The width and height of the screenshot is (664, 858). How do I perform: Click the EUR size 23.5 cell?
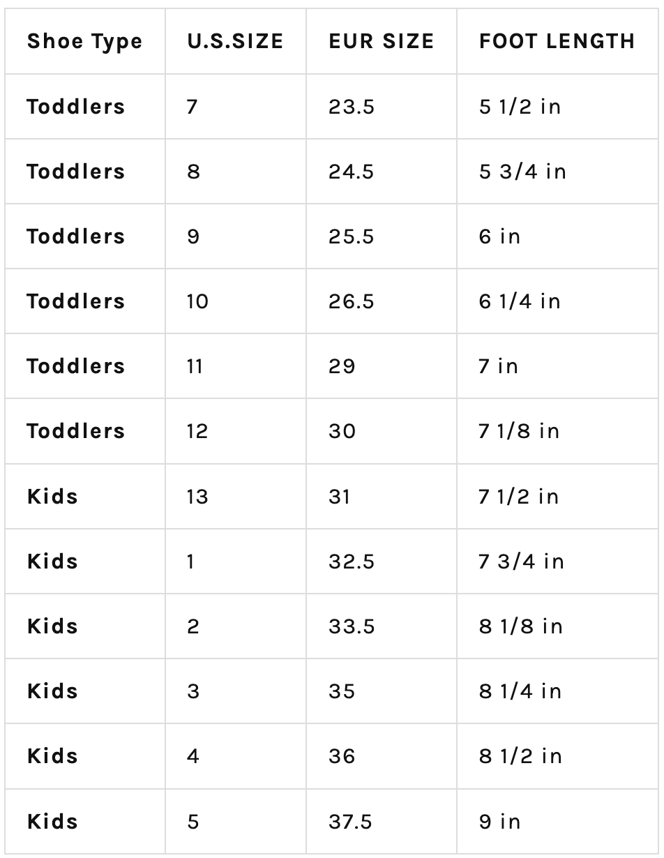[x=382, y=107]
